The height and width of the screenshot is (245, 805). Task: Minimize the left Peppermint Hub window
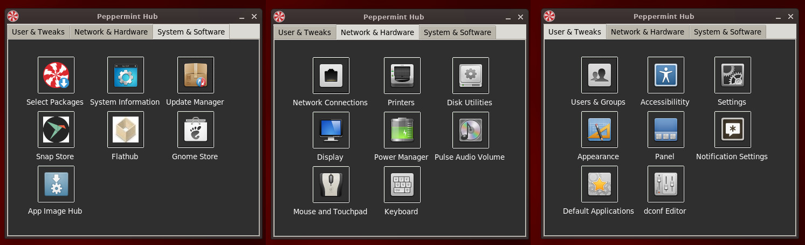(x=242, y=17)
